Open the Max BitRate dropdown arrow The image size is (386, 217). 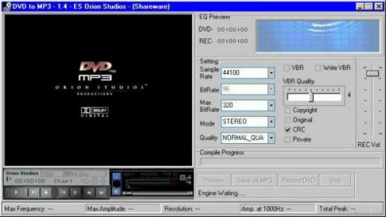tap(271, 105)
